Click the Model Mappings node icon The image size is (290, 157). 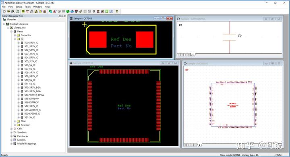point(15,143)
